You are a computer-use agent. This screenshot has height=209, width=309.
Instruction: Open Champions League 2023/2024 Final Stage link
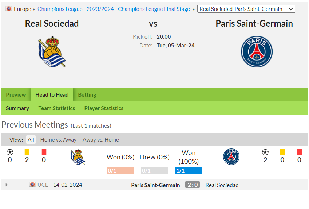pos(114,9)
